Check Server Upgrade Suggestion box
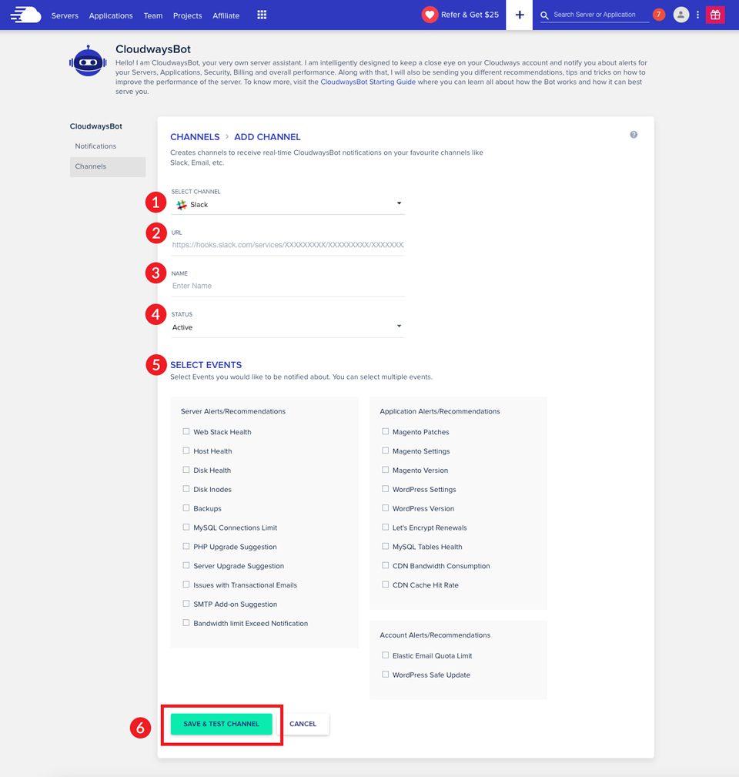Screen dimensions: 739x777 (186, 565)
